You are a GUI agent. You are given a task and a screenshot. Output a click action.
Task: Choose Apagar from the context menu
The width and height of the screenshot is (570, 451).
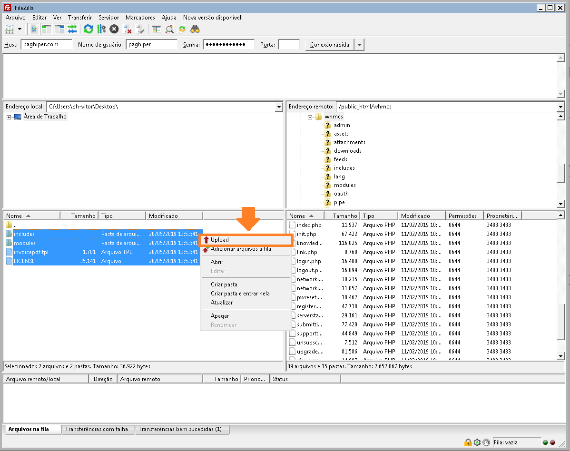pos(246,316)
